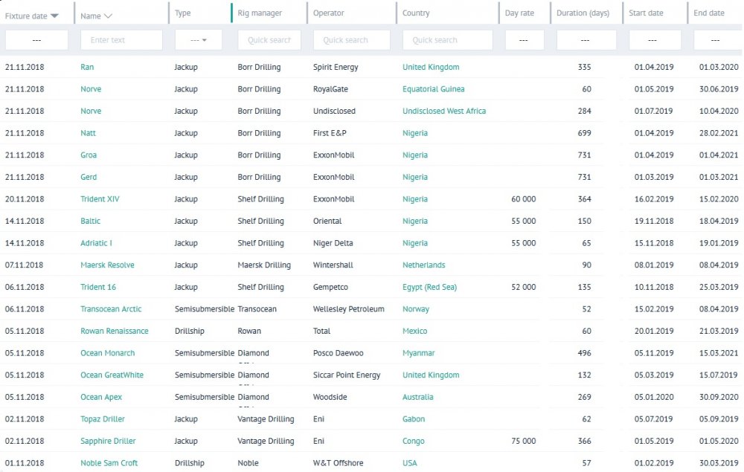Open the Trident XIV rig link
The width and height of the screenshot is (744, 472).
pyautogui.click(x=100, y=199)
